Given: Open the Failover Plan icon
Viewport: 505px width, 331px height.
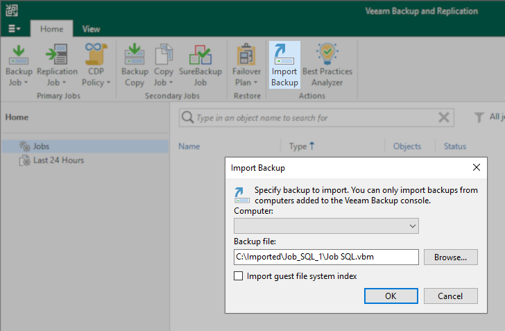Looking at the screenshot, I should point(246,65).
